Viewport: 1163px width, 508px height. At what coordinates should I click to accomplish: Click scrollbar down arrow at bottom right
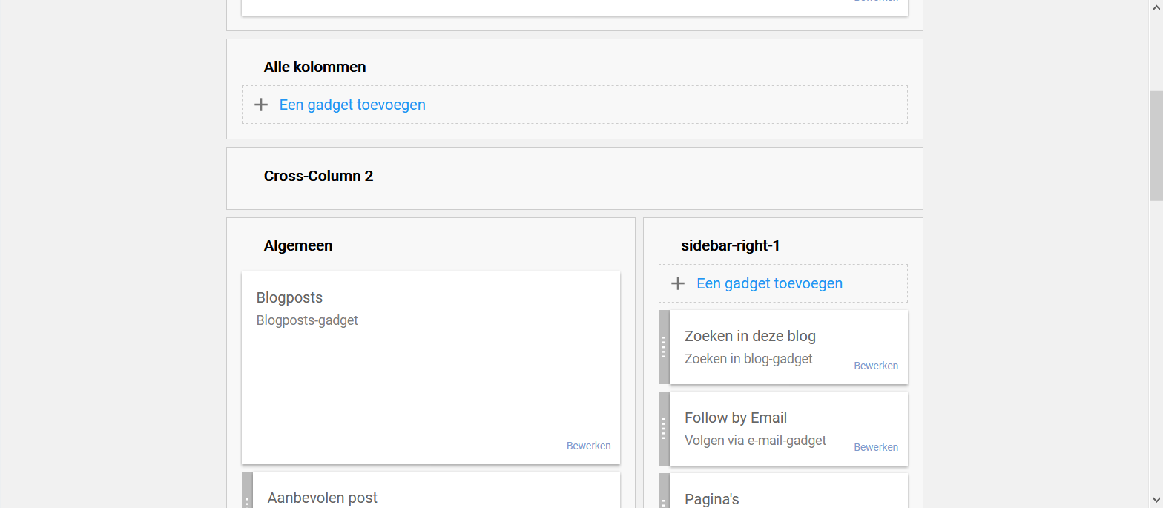[1156, 501]
